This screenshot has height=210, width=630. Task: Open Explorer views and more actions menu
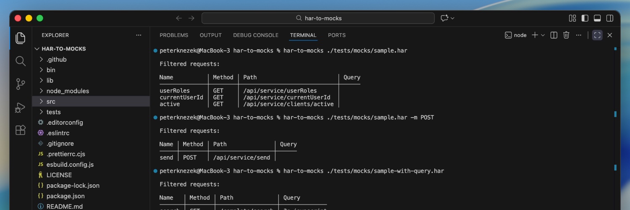(x=139, y=35)
